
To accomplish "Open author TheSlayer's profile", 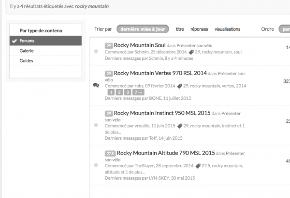I will [144, 166].
